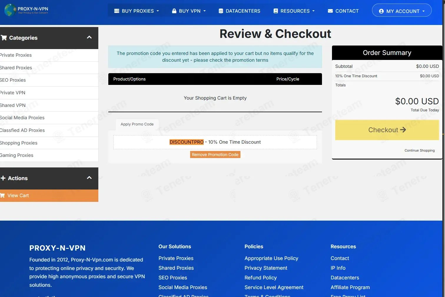The height and width of the screenshot is (297, 445).
Task: Click the lock icon beside Buy VPN
Action: (174, 11)
